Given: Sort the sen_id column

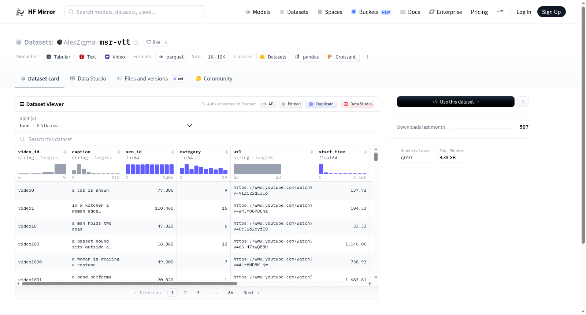Looking at the screenshot, I should click(x=173, y=152).
